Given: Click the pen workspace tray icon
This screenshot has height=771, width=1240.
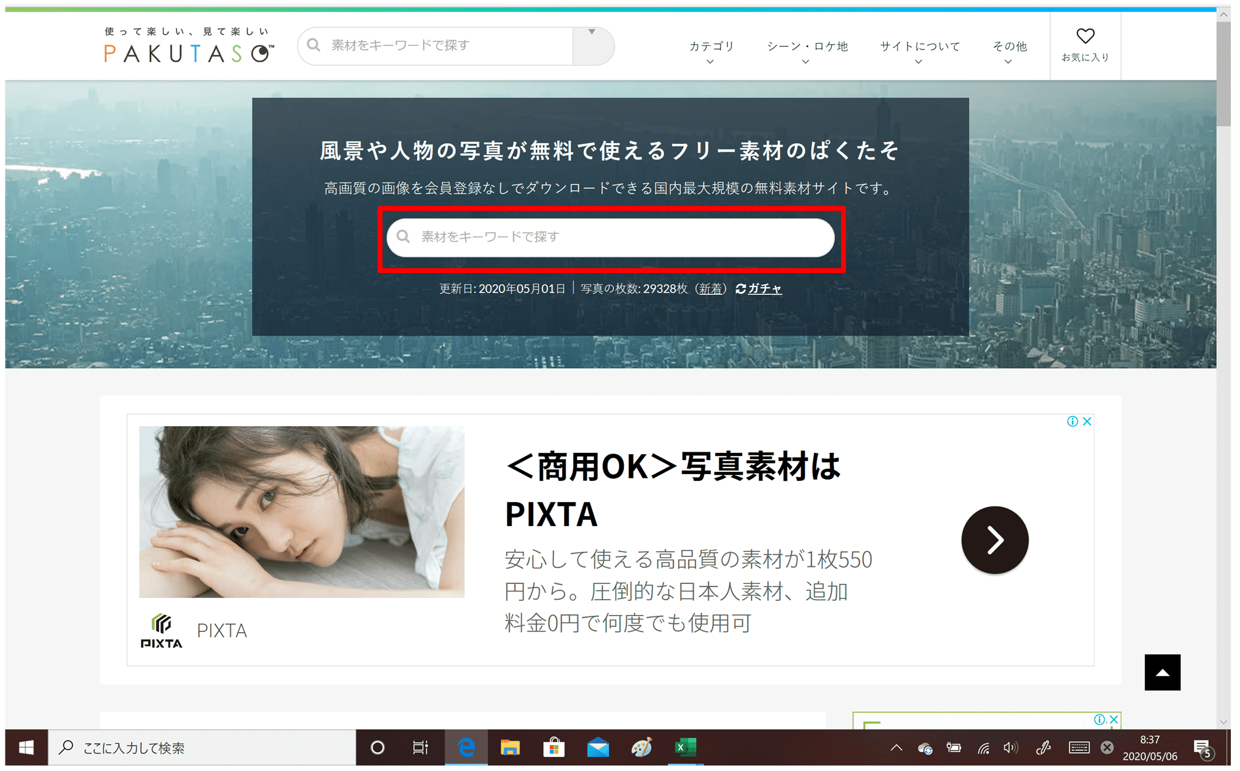Looking at the screenshot, I should pos(1044,748).
